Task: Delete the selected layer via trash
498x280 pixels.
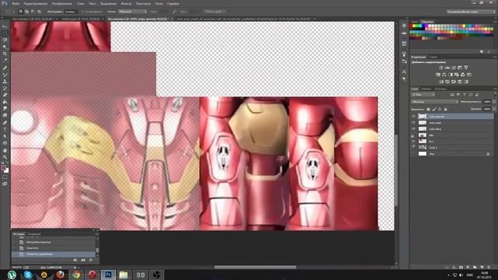Action: [x=489, y=268]
